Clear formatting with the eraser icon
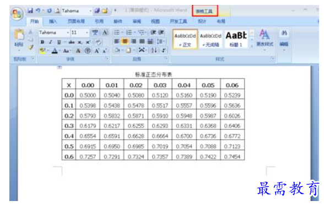This screenshot has height=206, width=324. coord(98,42)
